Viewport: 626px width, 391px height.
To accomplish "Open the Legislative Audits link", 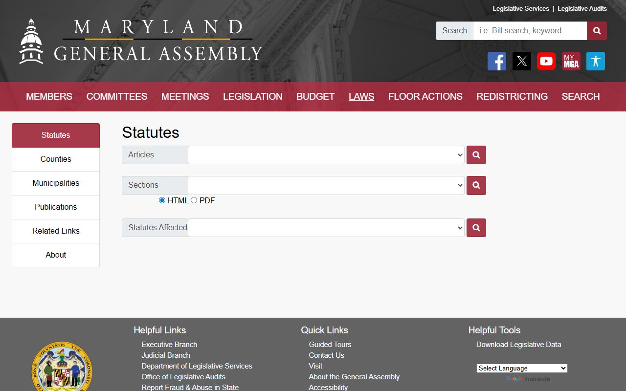I will 582,8.
